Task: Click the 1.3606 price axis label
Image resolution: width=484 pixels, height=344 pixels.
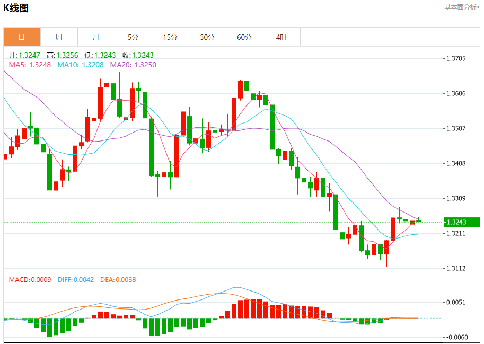Action: tap(456, 93)
